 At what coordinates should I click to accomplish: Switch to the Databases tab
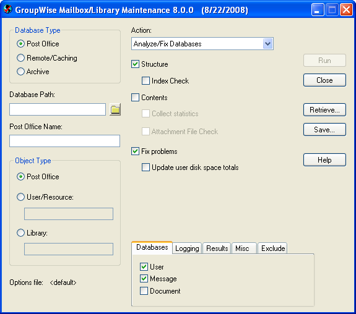(x=152, y=247)
